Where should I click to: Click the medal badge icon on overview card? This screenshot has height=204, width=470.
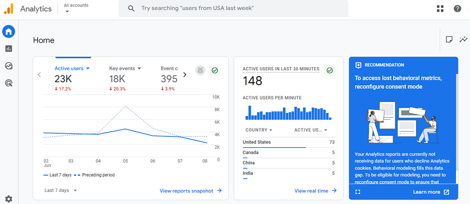point(200,70)
